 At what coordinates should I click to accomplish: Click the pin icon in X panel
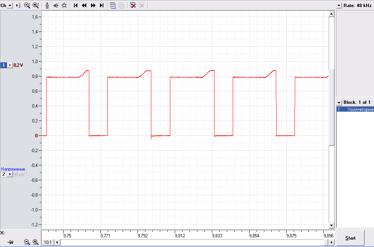pyautogui.click(x=10, y=242)
